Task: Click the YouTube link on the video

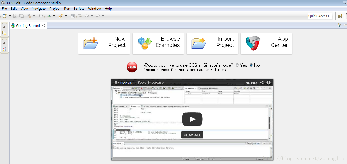Action: point(251,83)
